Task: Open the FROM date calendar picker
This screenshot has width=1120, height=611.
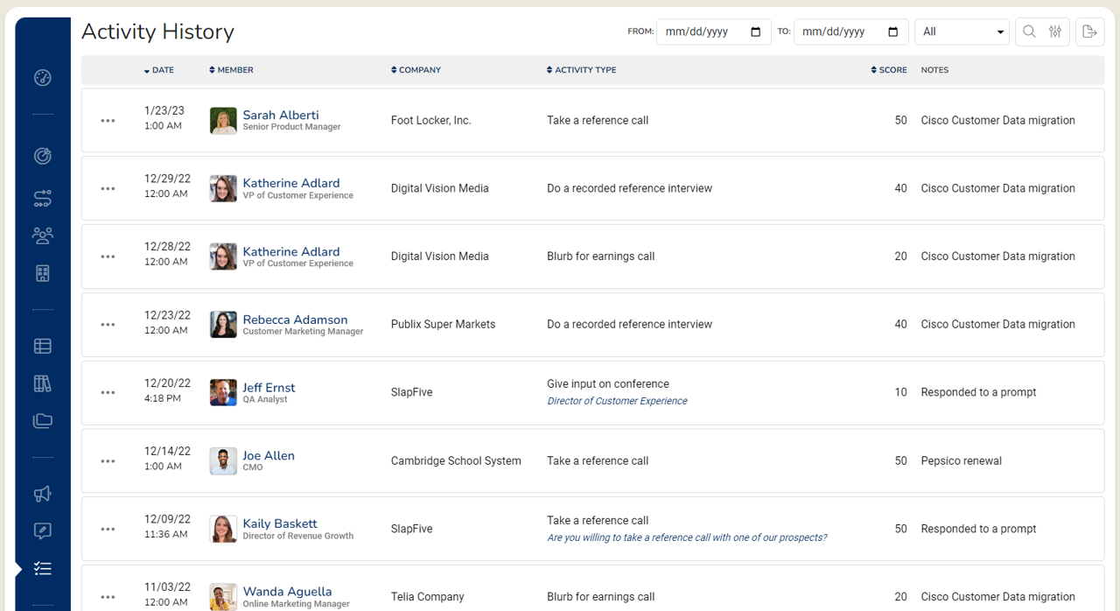Action: click(756, 32)
